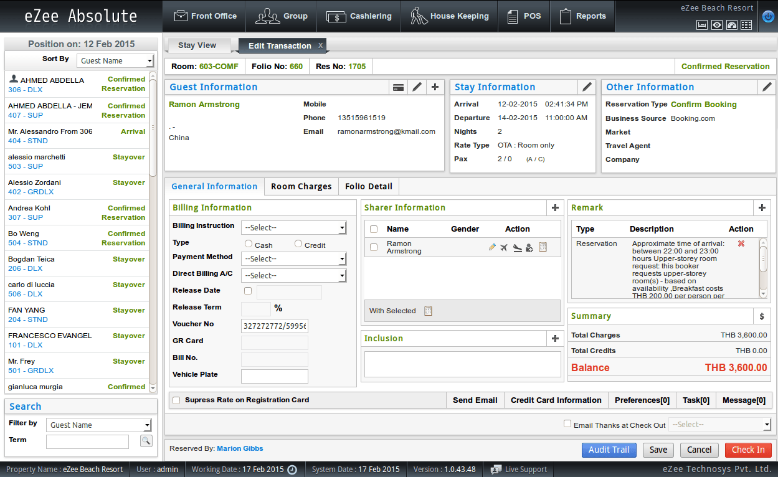The image size is (778, 477).
Task: Open Live Support in the status bar
Action: click(x=519, y=470)
